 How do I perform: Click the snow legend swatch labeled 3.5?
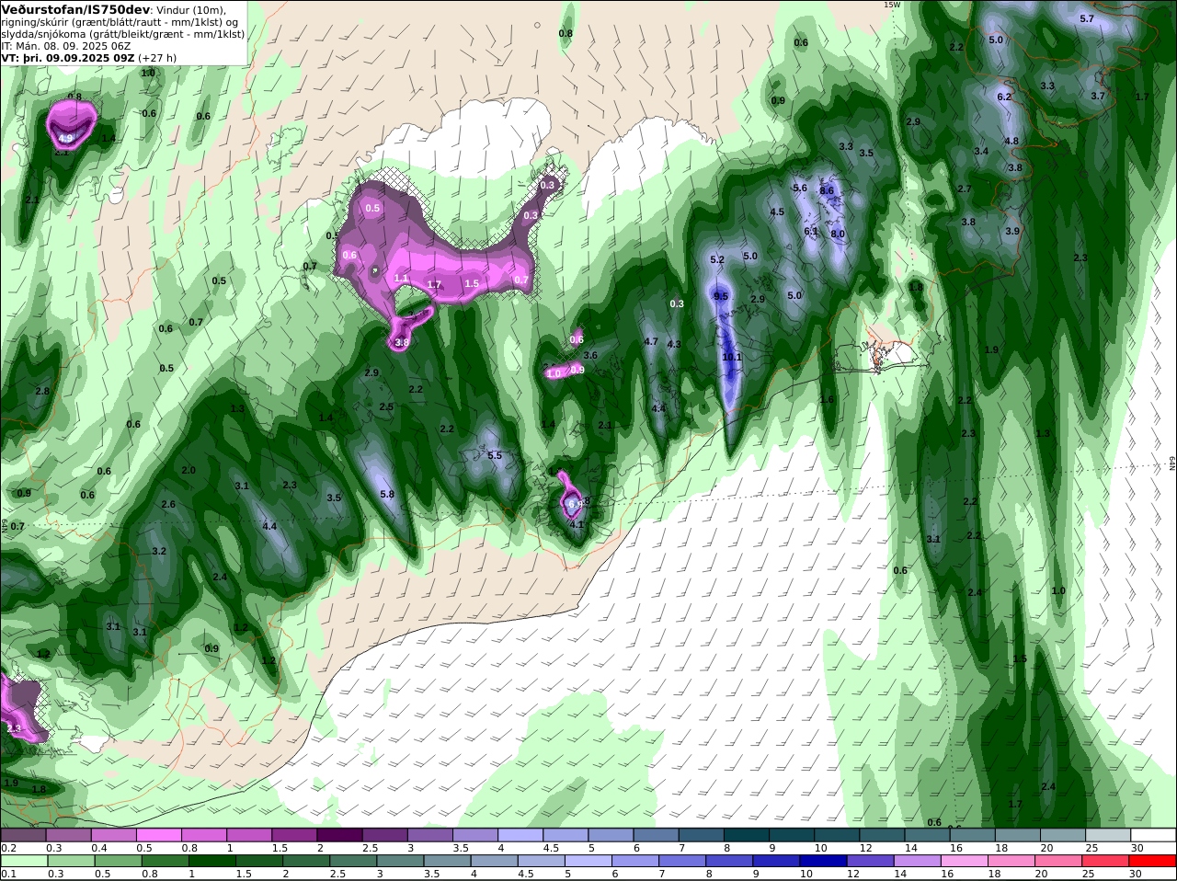475,835
